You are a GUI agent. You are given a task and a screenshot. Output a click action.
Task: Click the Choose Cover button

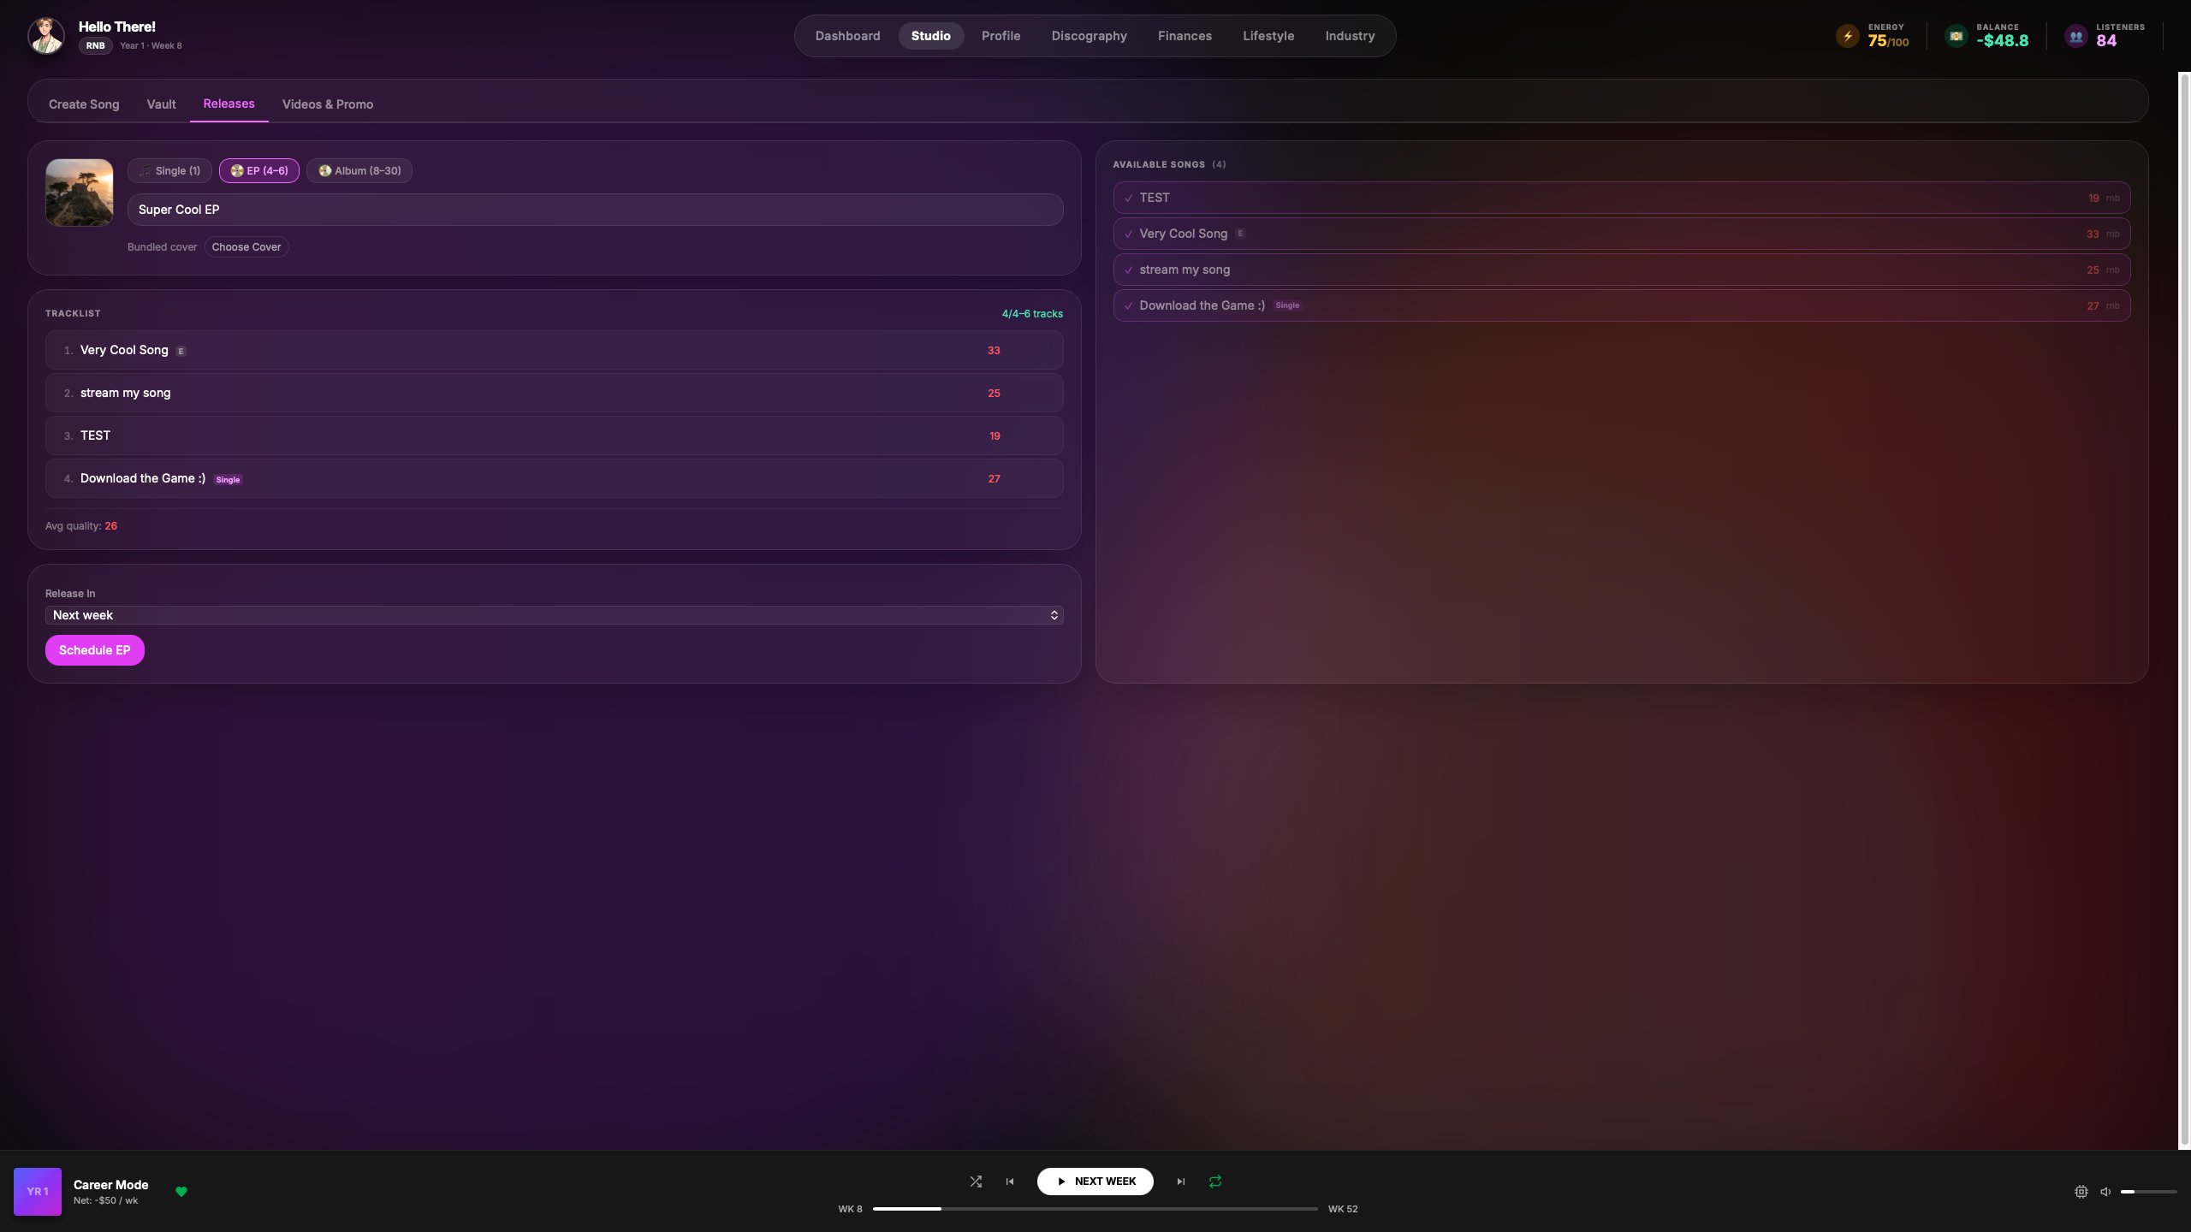246,247
